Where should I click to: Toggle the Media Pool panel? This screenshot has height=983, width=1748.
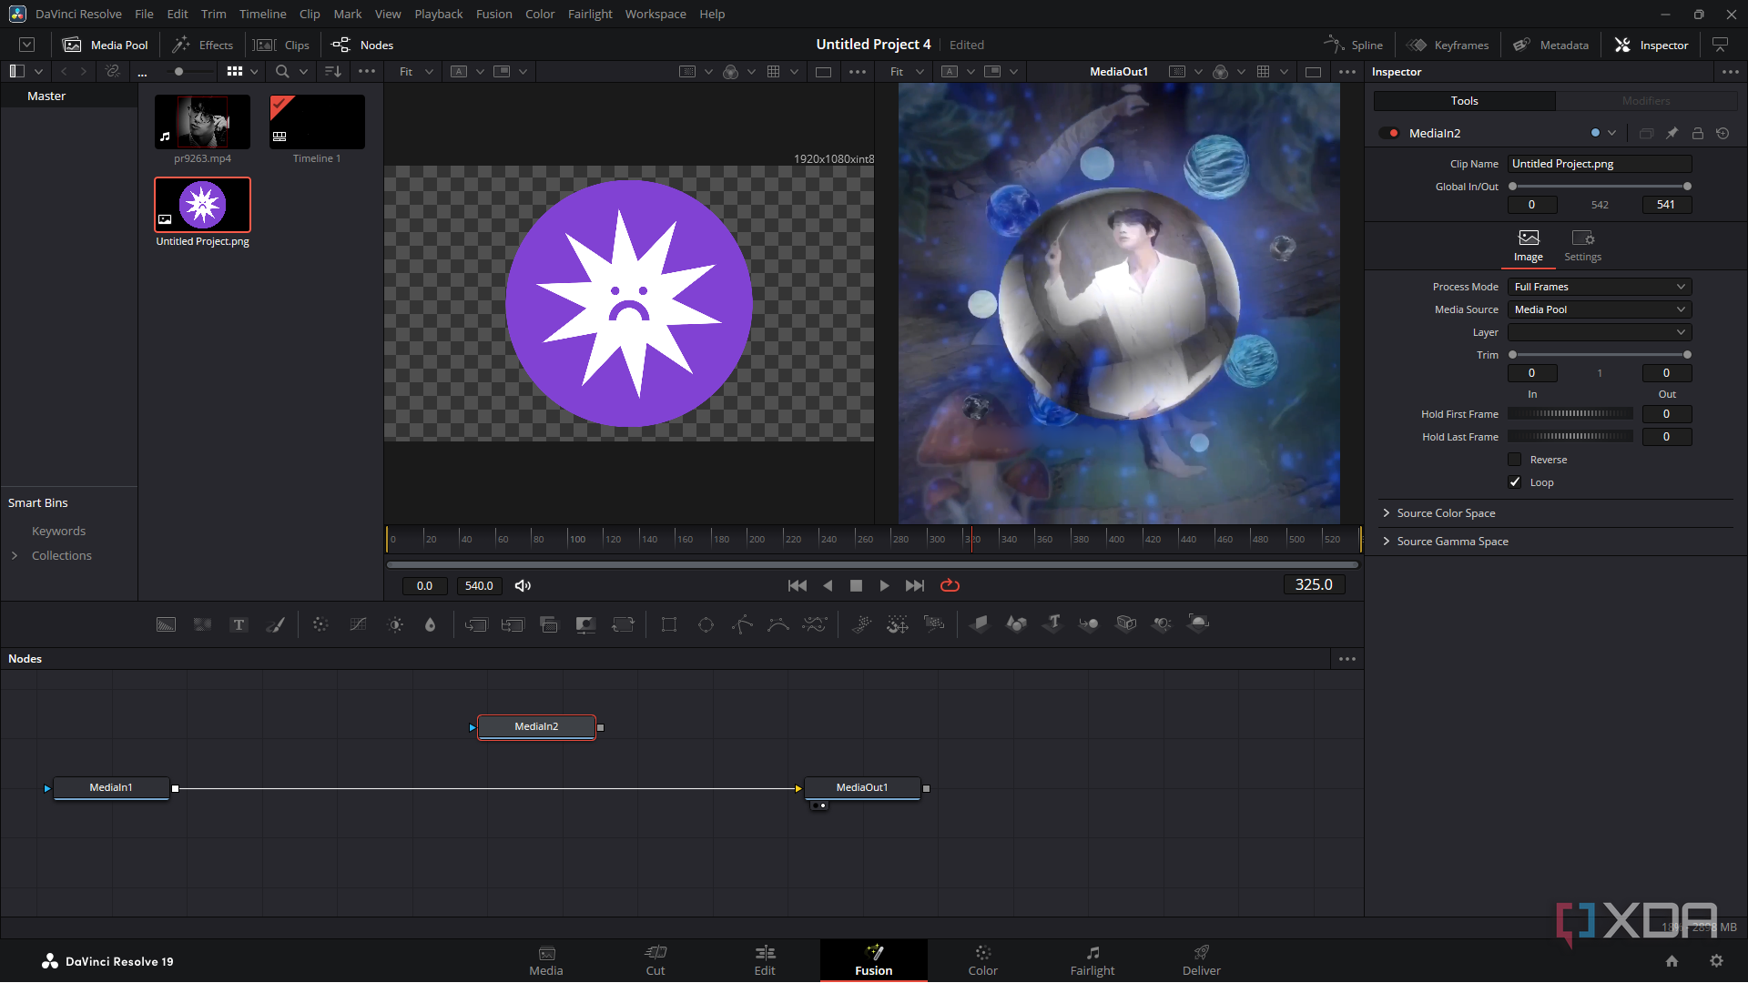[x=106, y=45]
